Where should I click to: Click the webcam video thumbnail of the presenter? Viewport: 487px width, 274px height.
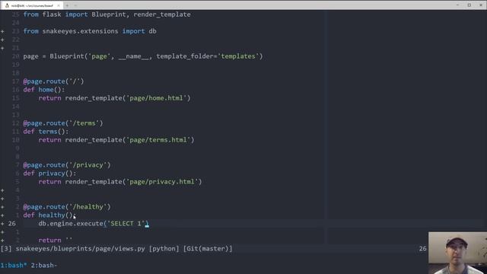point(457,253)
